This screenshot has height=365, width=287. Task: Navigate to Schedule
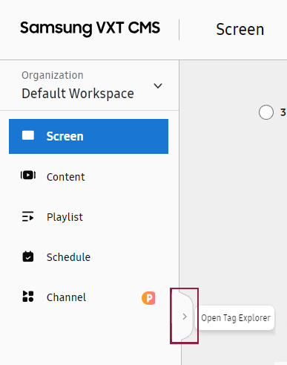(68, 257)
